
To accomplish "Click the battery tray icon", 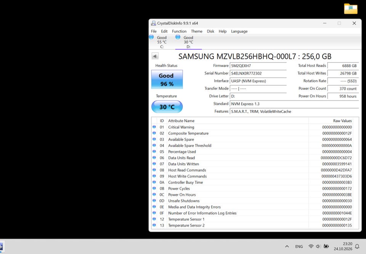I will 326,246.
